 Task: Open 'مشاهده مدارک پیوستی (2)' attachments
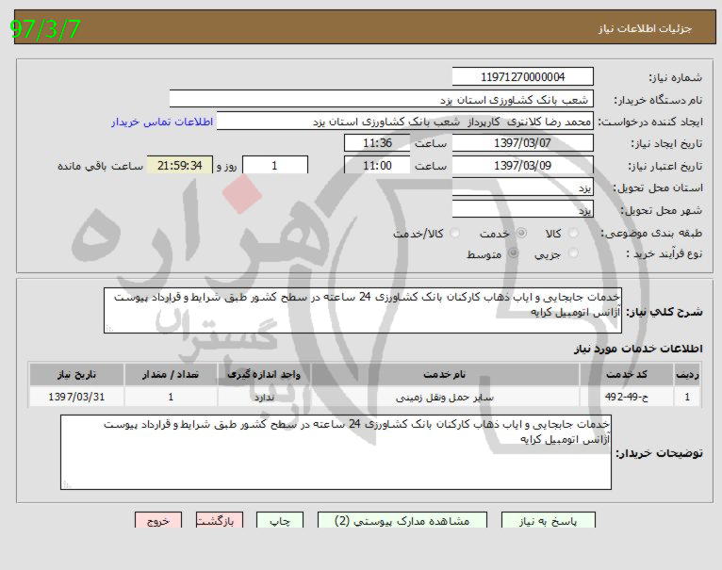[x=402, y=520]
